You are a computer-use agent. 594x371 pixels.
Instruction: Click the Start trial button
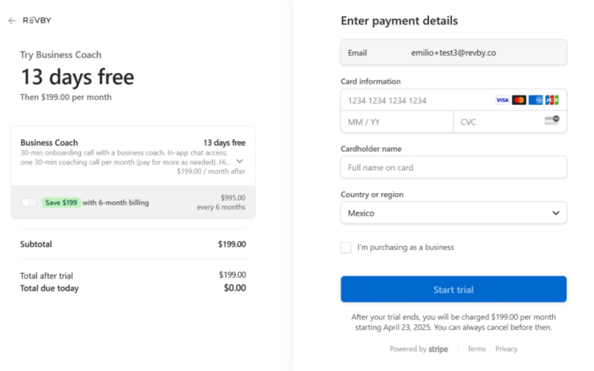click(454, 289)
